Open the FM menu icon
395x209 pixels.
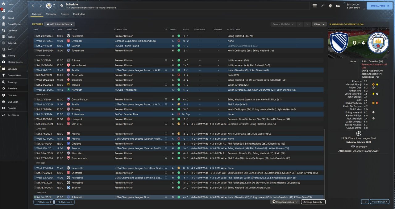[338, 6]
